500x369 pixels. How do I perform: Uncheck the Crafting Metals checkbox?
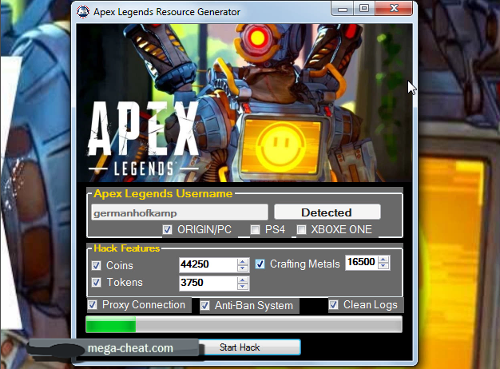click(x=260, y=264)
